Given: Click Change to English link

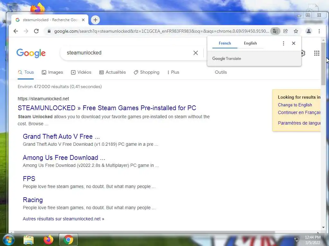Looking at the screenshot, I should (295, 105).
